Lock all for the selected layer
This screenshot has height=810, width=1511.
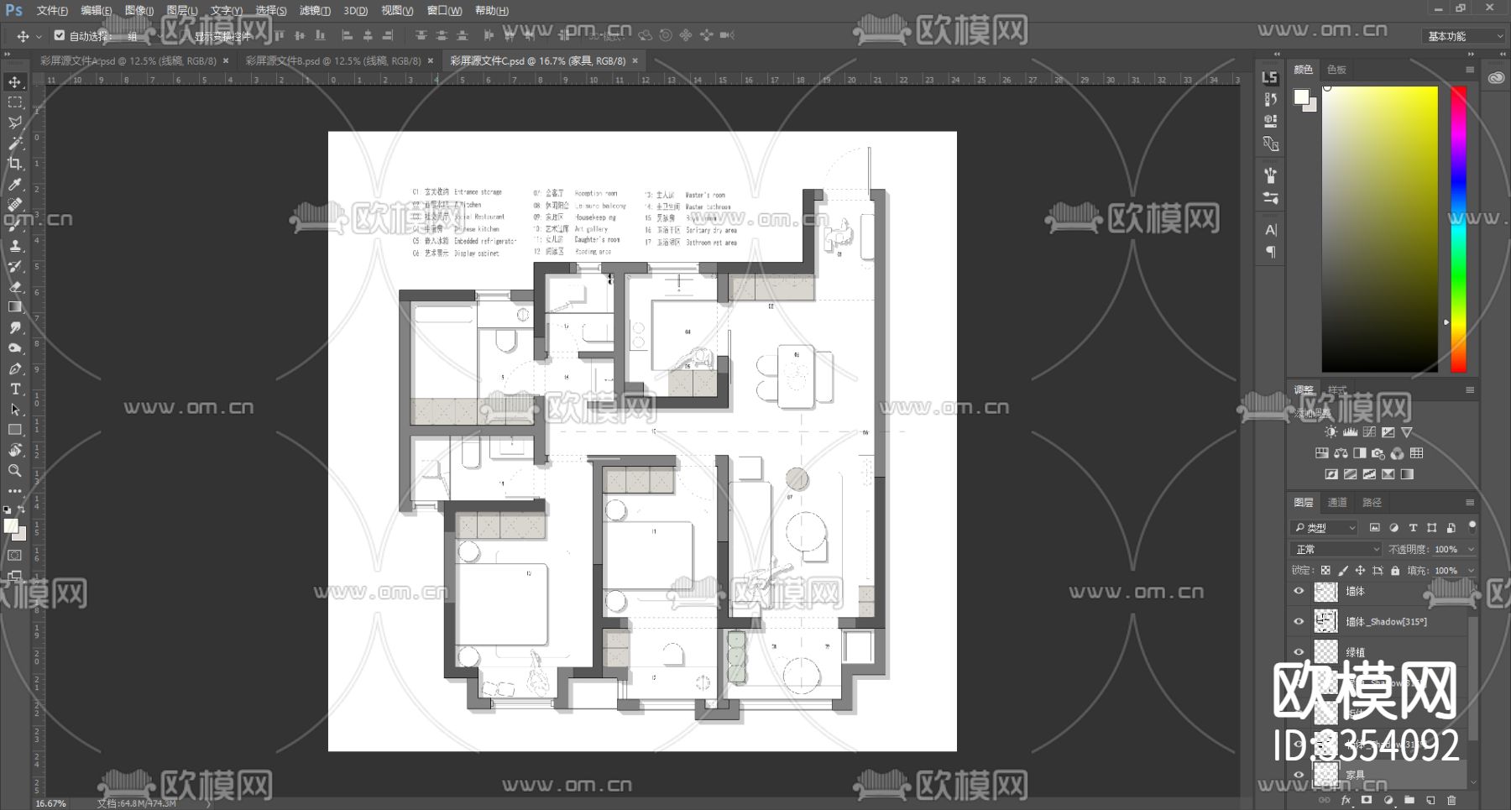point(1395,571)
